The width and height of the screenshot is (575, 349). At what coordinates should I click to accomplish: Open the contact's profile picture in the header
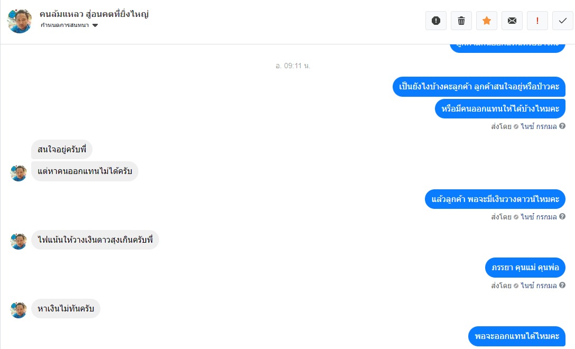(x=20, y=21)
